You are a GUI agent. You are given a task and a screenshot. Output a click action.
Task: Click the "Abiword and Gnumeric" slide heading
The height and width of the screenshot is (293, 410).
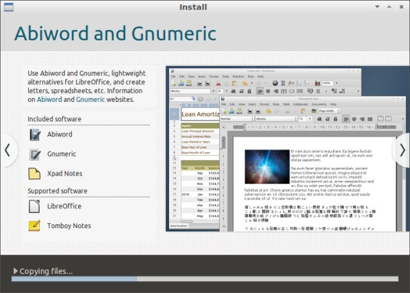pos(115,33)
